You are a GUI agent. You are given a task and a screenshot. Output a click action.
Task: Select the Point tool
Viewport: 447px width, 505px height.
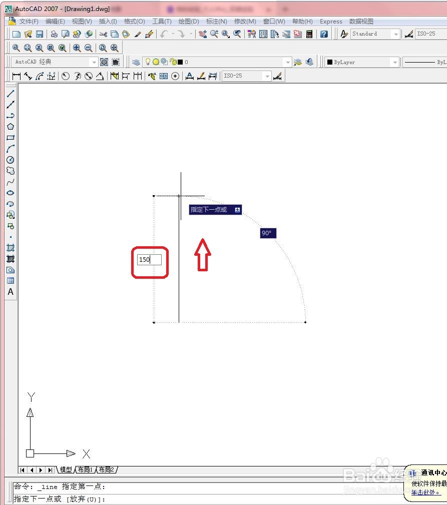coord(11,237)
